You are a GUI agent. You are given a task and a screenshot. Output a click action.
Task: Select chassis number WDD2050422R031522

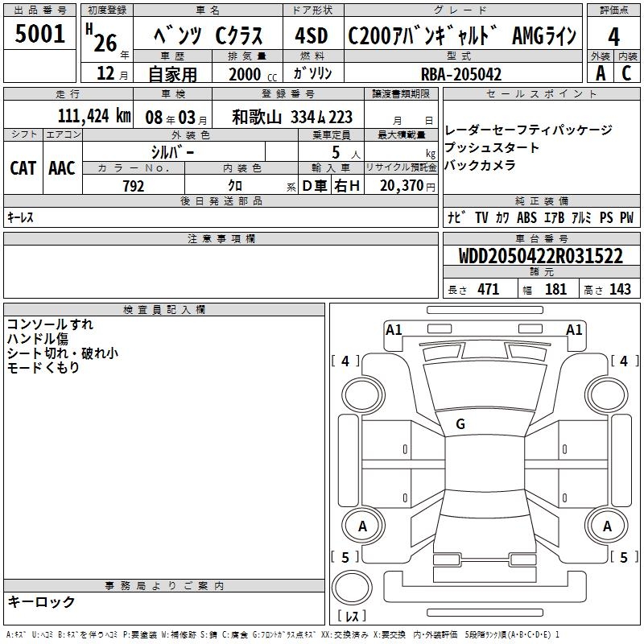(x=540, y=256)
